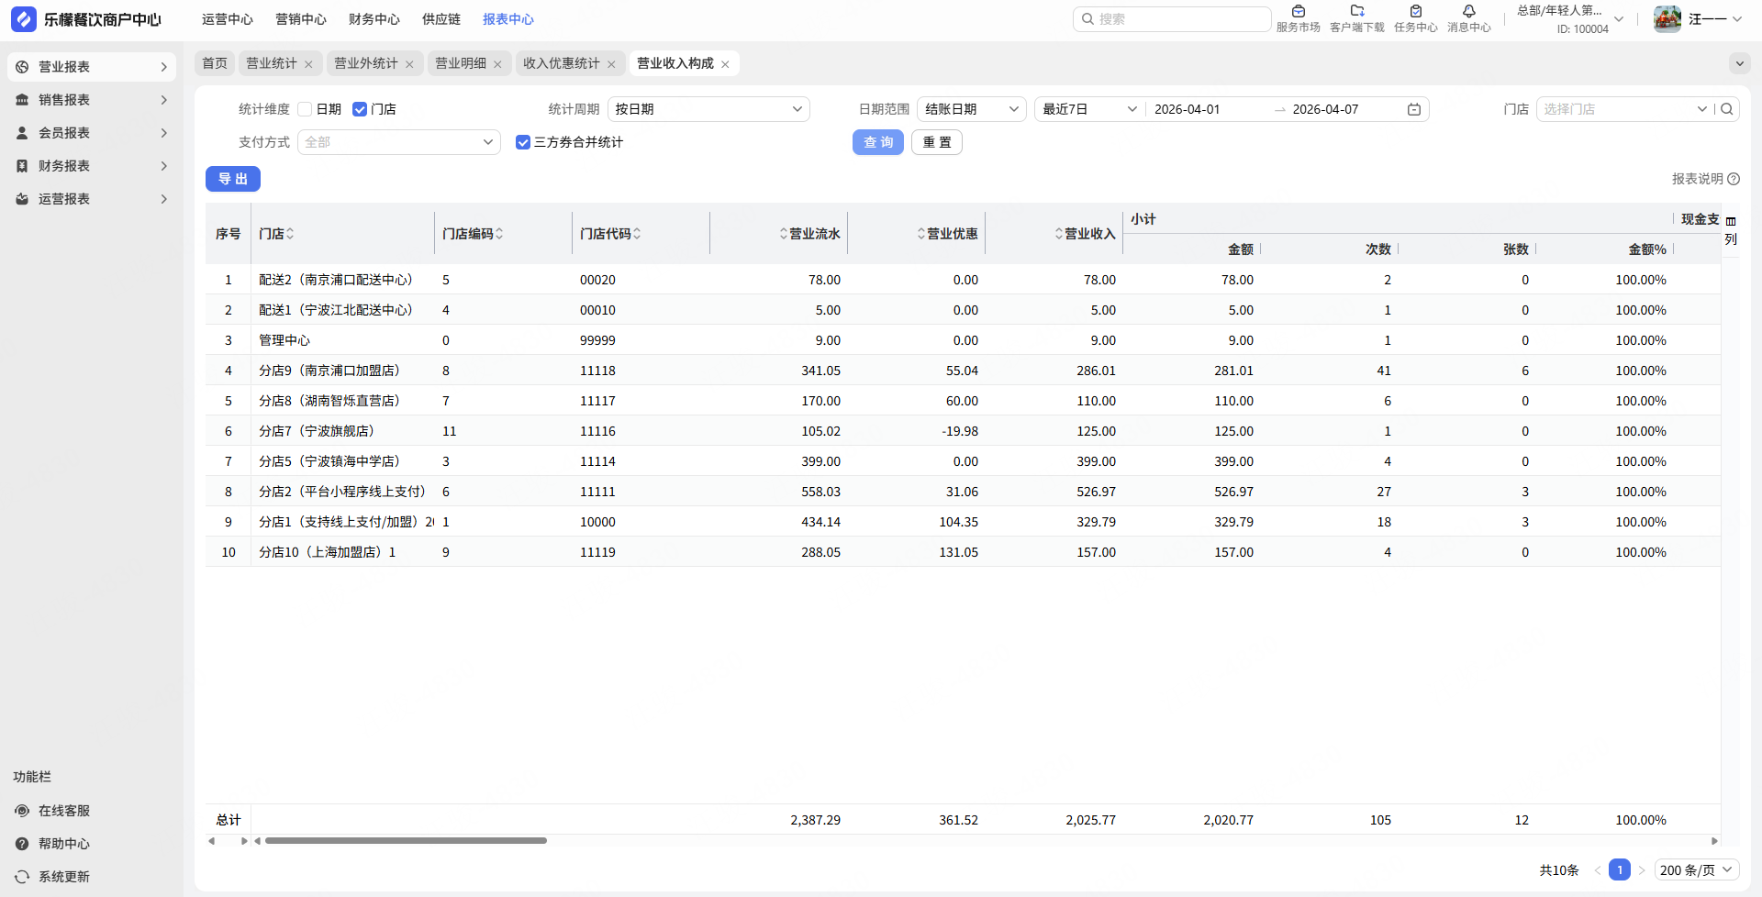The width and height of the screenshot is (1762, 897).
Task: Open the 供应链 menu
Action: point(441,19)
